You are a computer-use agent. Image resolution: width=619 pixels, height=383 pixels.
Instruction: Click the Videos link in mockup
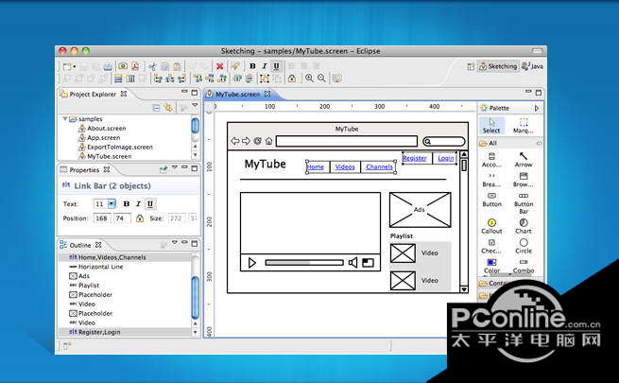[345, 167]
